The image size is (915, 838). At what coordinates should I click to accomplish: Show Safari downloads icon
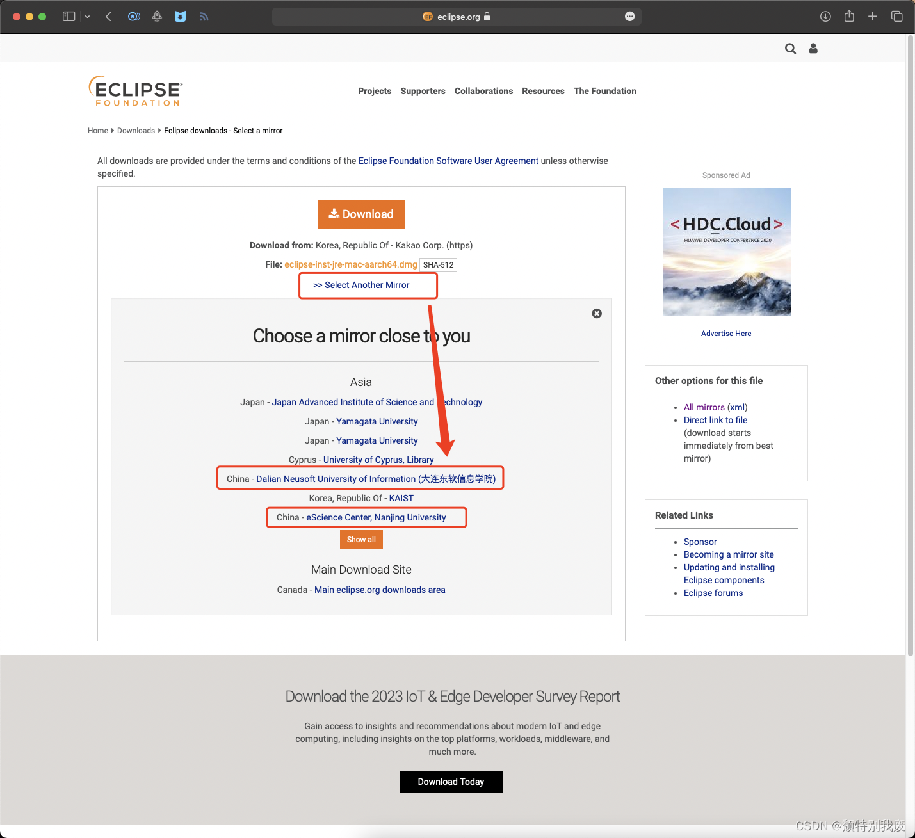825,17
